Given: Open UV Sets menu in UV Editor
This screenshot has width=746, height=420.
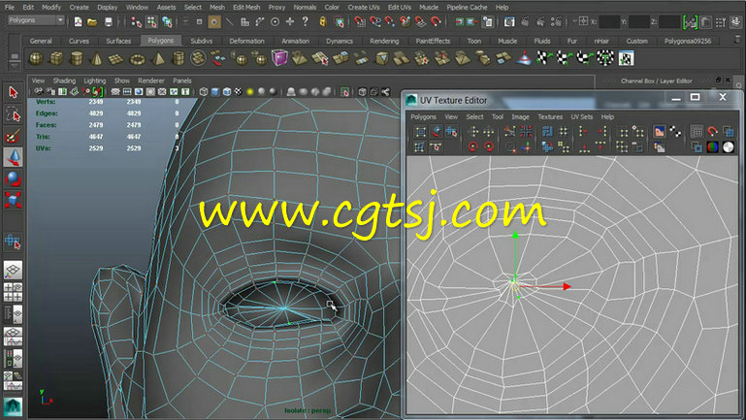Looking at the screenshot, I should coord(581,117).
